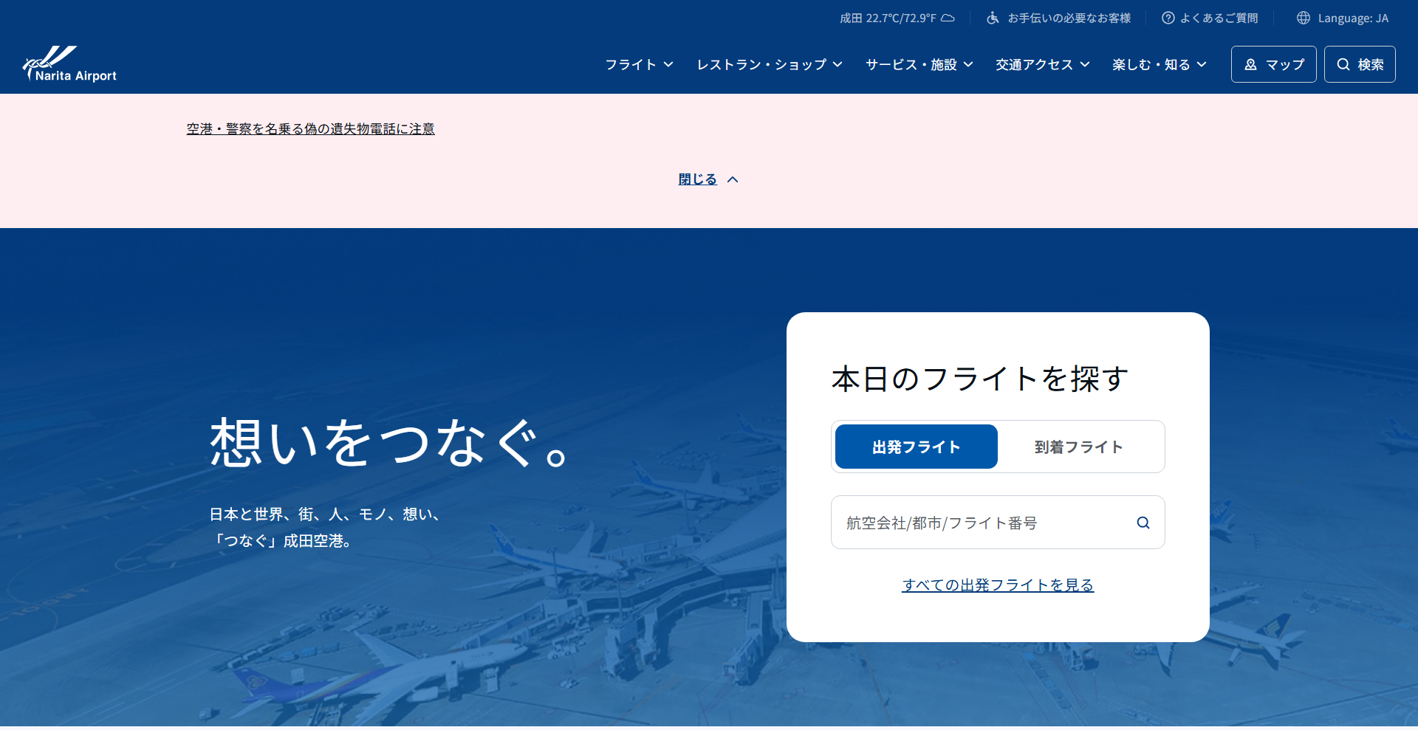Open すべての出発フライトを見る link
The image size is (1418, 730).
pyautogui.click(x=998, y=585)
